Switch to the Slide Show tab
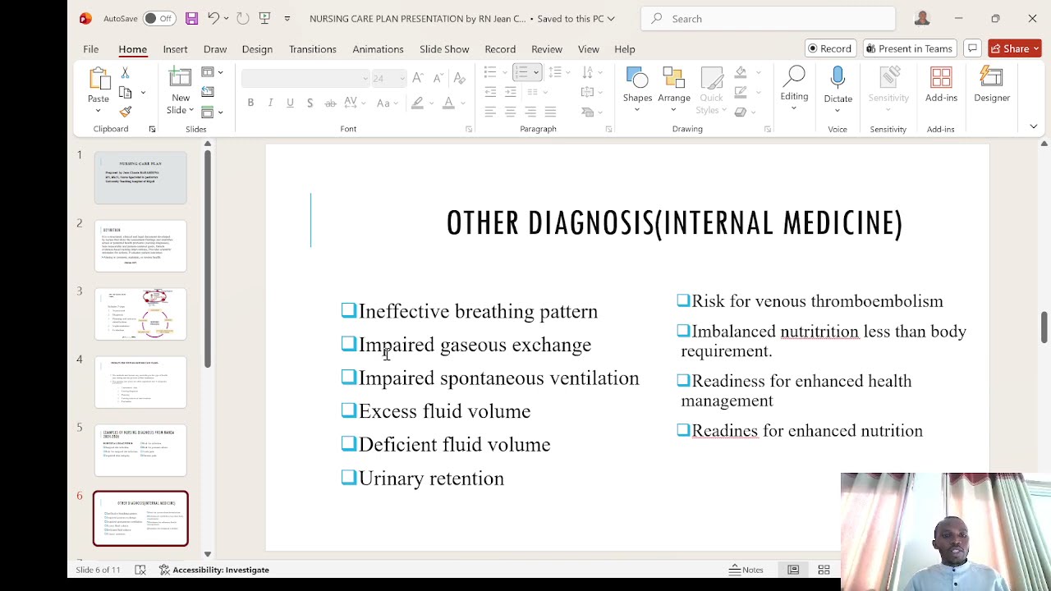Viewport: 1051px width, 591px height. click(x=444, y=48)
